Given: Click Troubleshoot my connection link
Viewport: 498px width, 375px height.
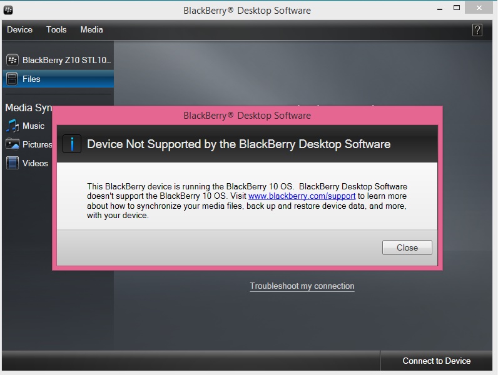Looking at the screenshot, I should pos(302,286).
